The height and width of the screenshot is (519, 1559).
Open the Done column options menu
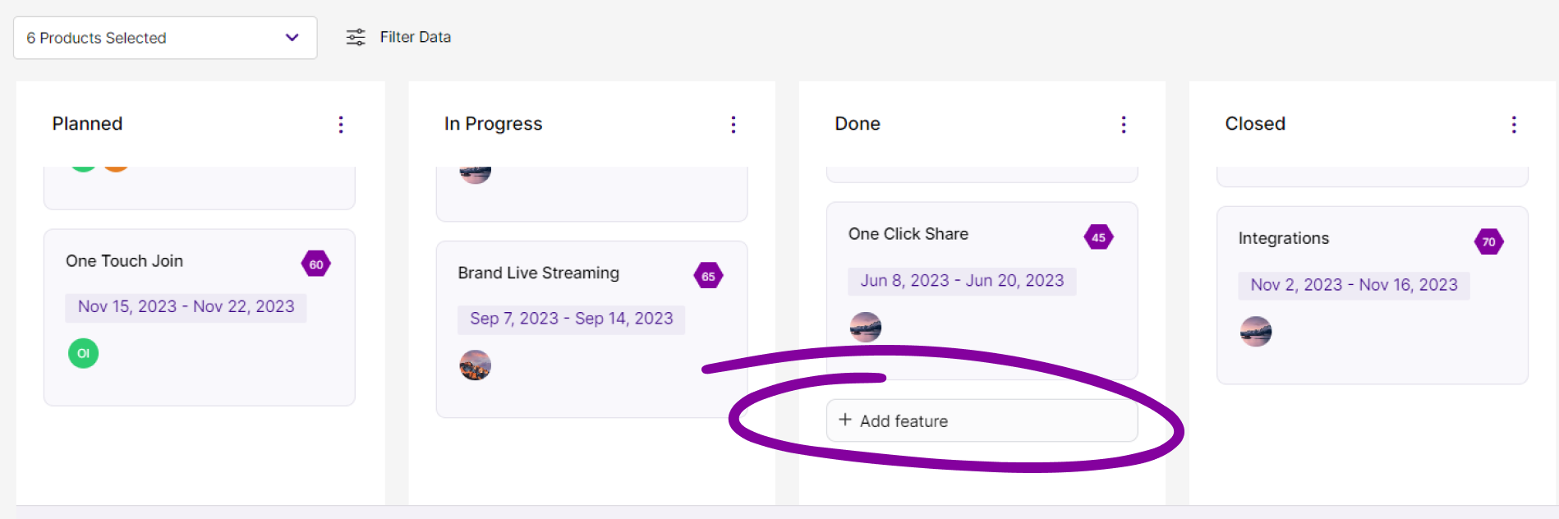[1124, 124]
